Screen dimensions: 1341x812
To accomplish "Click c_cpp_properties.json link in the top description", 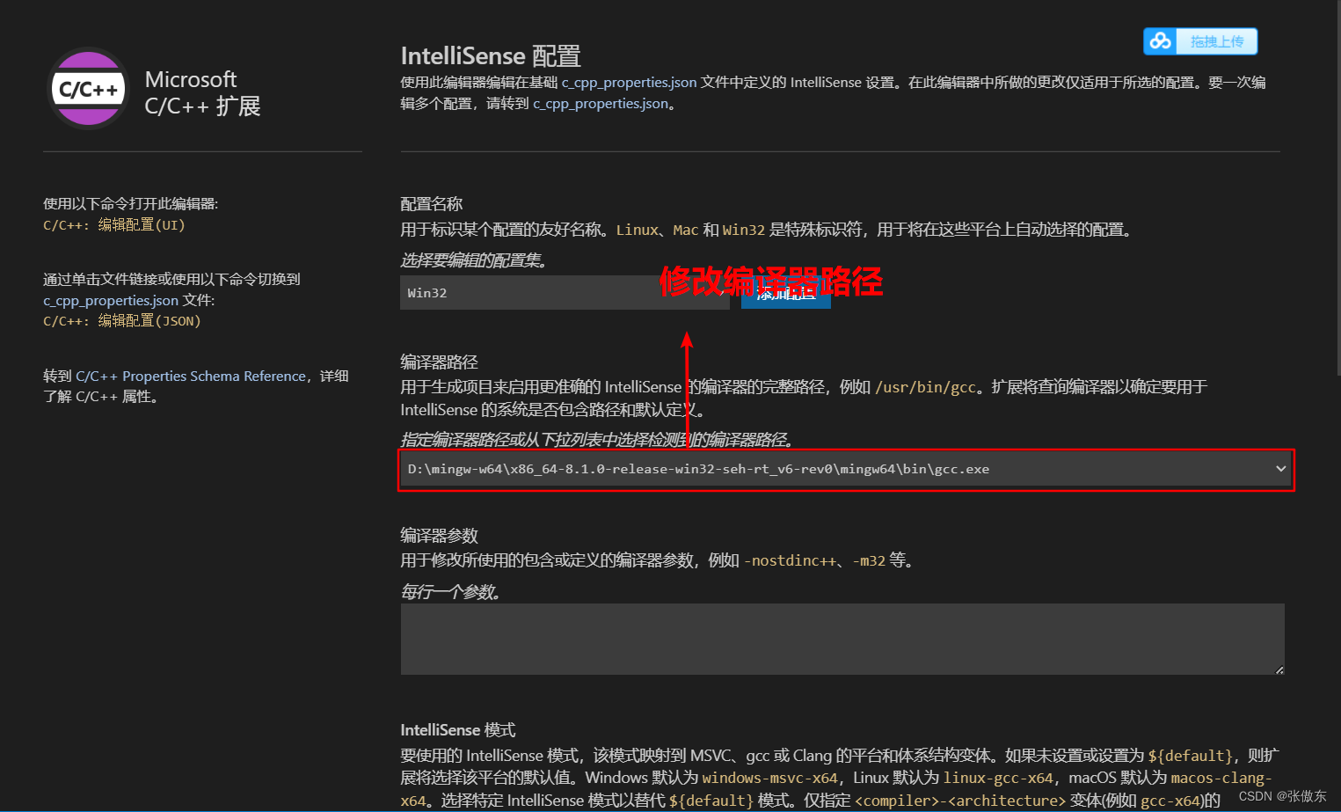I will [628, 82].
